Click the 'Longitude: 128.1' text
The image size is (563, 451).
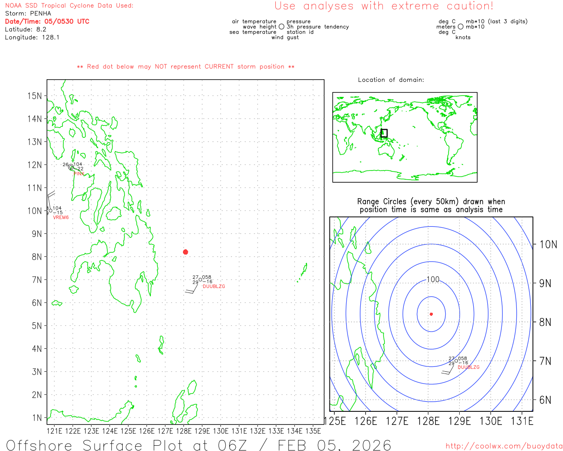[x=32, y=37]
